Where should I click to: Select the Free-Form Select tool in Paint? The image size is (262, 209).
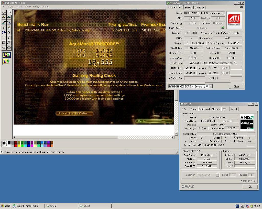(4, 12)
